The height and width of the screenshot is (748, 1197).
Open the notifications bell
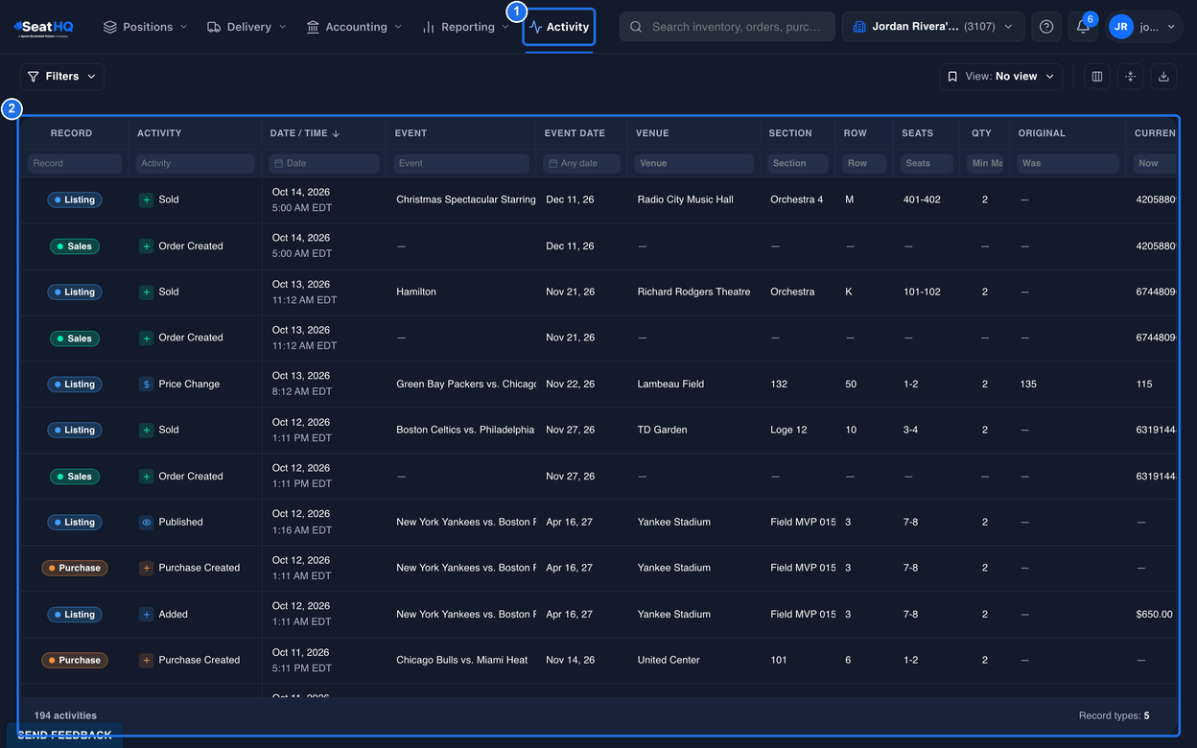pos(1083,27)
